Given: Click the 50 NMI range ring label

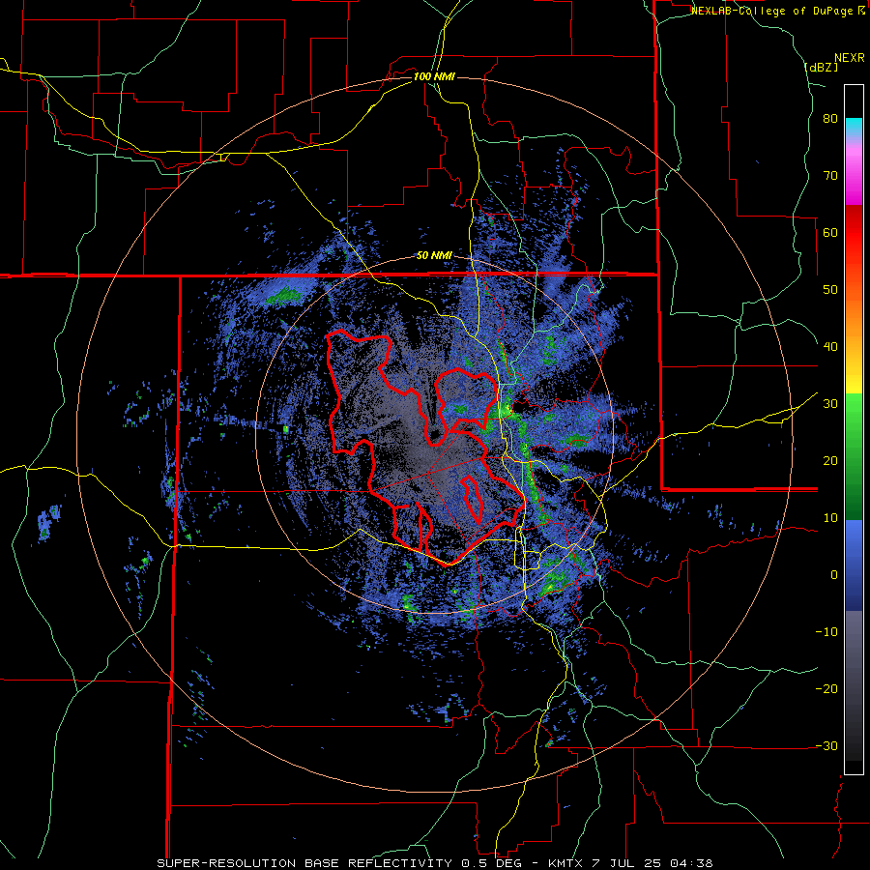Looking at the screenshot, I should pyautogui.click(x=434, y=256).
